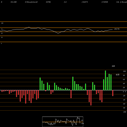Viewport: 127px width, 127px height.
Task: Click the 'SAL A) Munafa' header text
Action: [122, 2]
